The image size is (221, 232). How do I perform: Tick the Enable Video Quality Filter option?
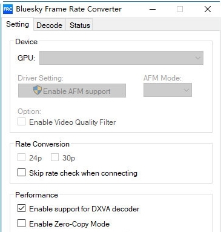21,122
